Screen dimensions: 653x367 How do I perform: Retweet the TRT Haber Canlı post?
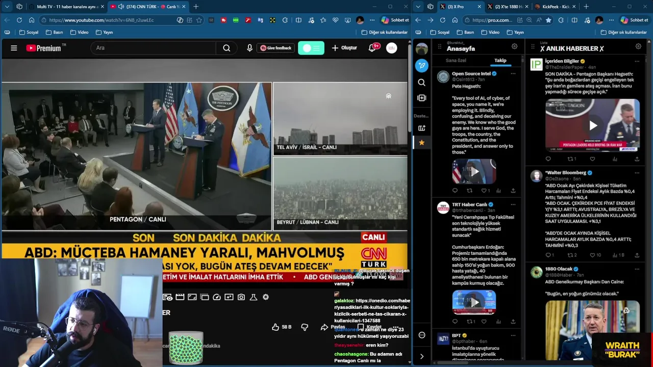tap(470, 322)
